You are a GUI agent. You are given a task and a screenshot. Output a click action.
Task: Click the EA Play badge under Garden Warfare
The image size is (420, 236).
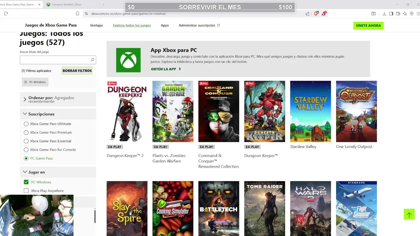pos(160,147)
